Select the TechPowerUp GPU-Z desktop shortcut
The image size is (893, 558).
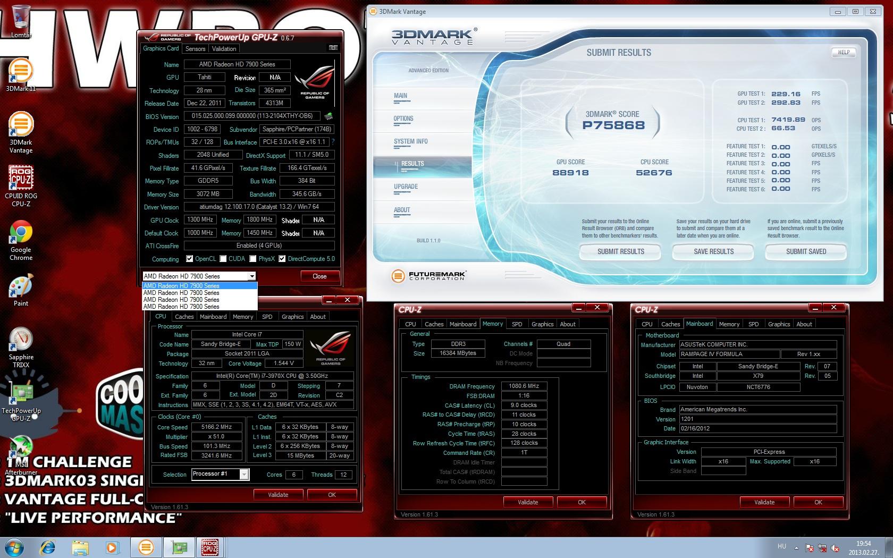point(21,402)
